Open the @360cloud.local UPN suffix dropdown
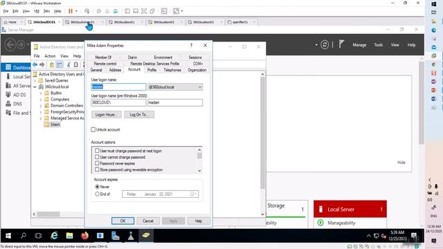 199,87
